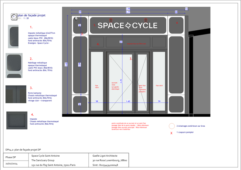Click the 58 dimension under left glazing
Screen dimensions: 241x170
tap(97, 101)
